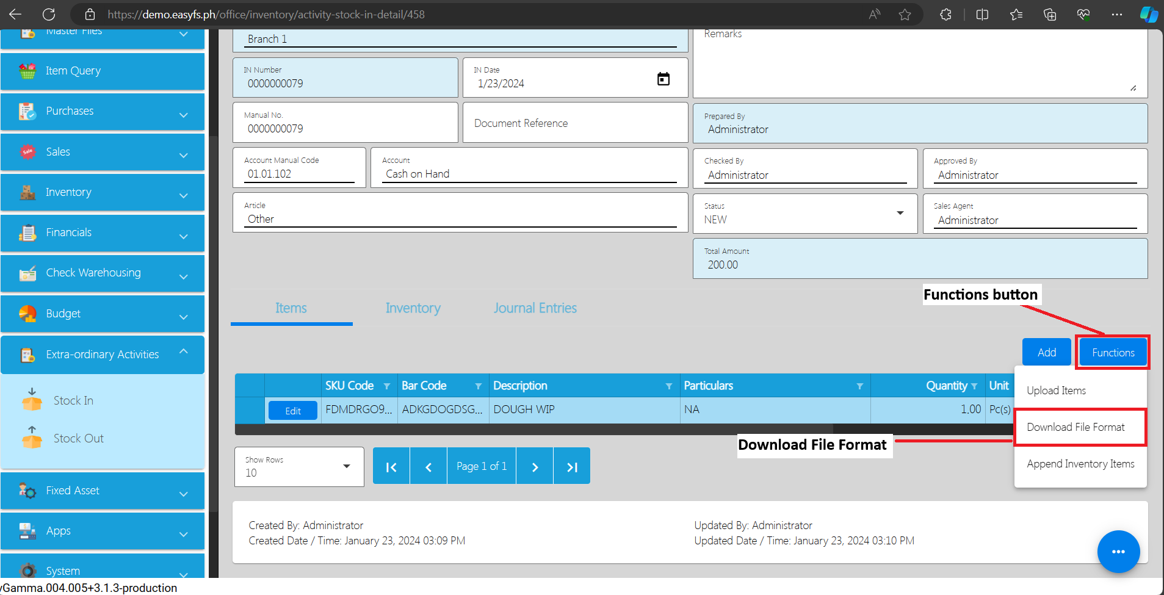The image size is (1164, 595).
Task: Click the Manual No. input field
Action: click(x=345, y=123)
